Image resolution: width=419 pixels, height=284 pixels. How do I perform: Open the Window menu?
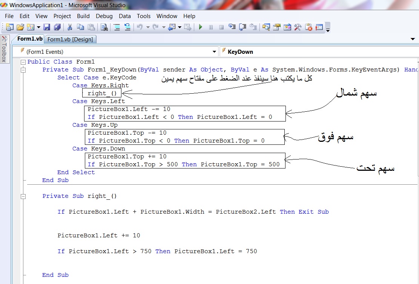167,16
